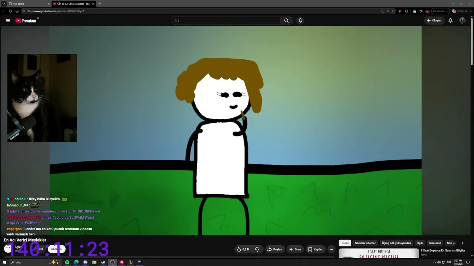Viewport: 474px width, 266px height.
Task: Focus the YouTube Ara search box
Action: tap(226, 21)
